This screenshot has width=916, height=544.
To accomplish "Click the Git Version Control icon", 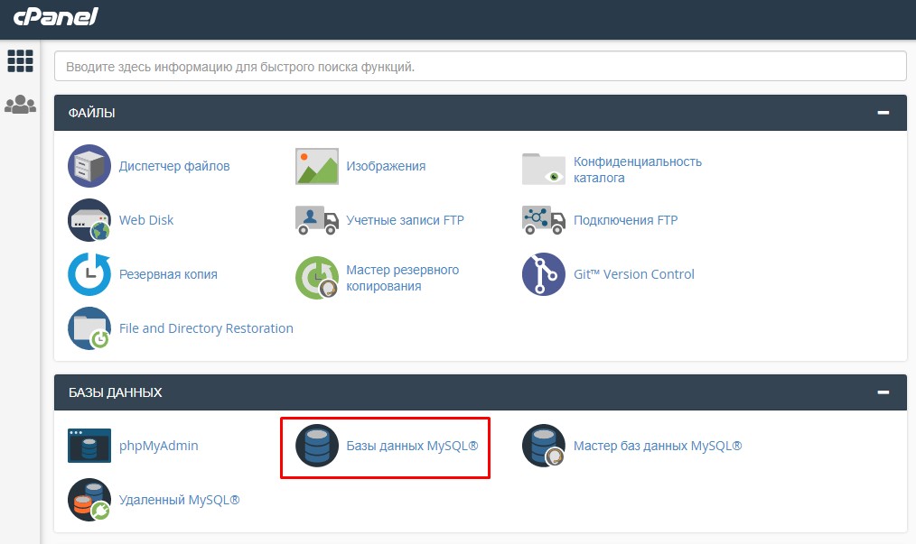I will coord(543,274).
